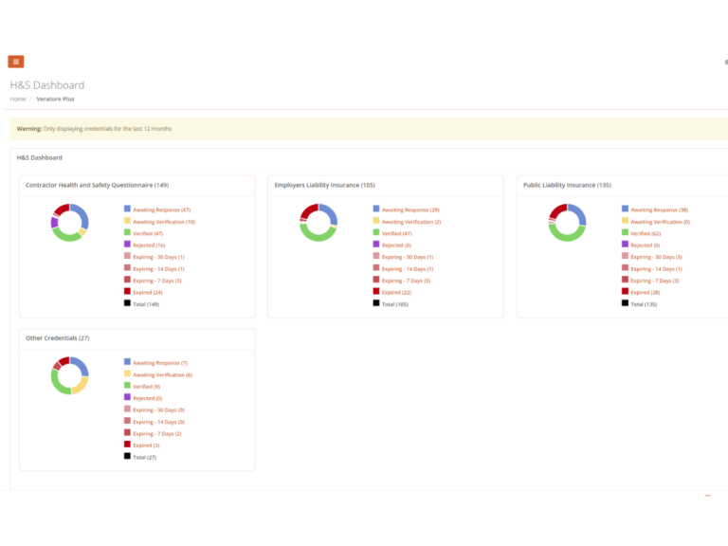Click the Employers Liability Insurance (105) heading
Image resolution: width=728 pixels, height=546 pixels.
(324, 185)
